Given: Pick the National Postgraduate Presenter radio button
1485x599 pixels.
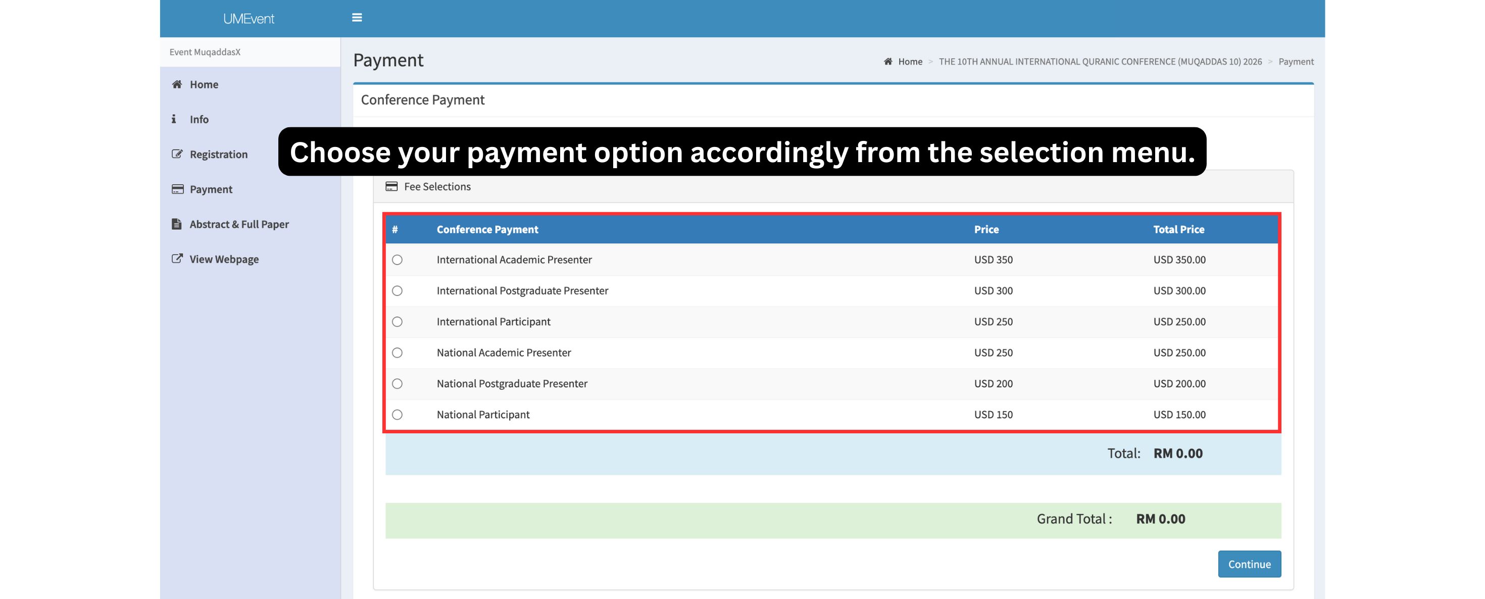Looking at the screenshot, I should 397,384.
